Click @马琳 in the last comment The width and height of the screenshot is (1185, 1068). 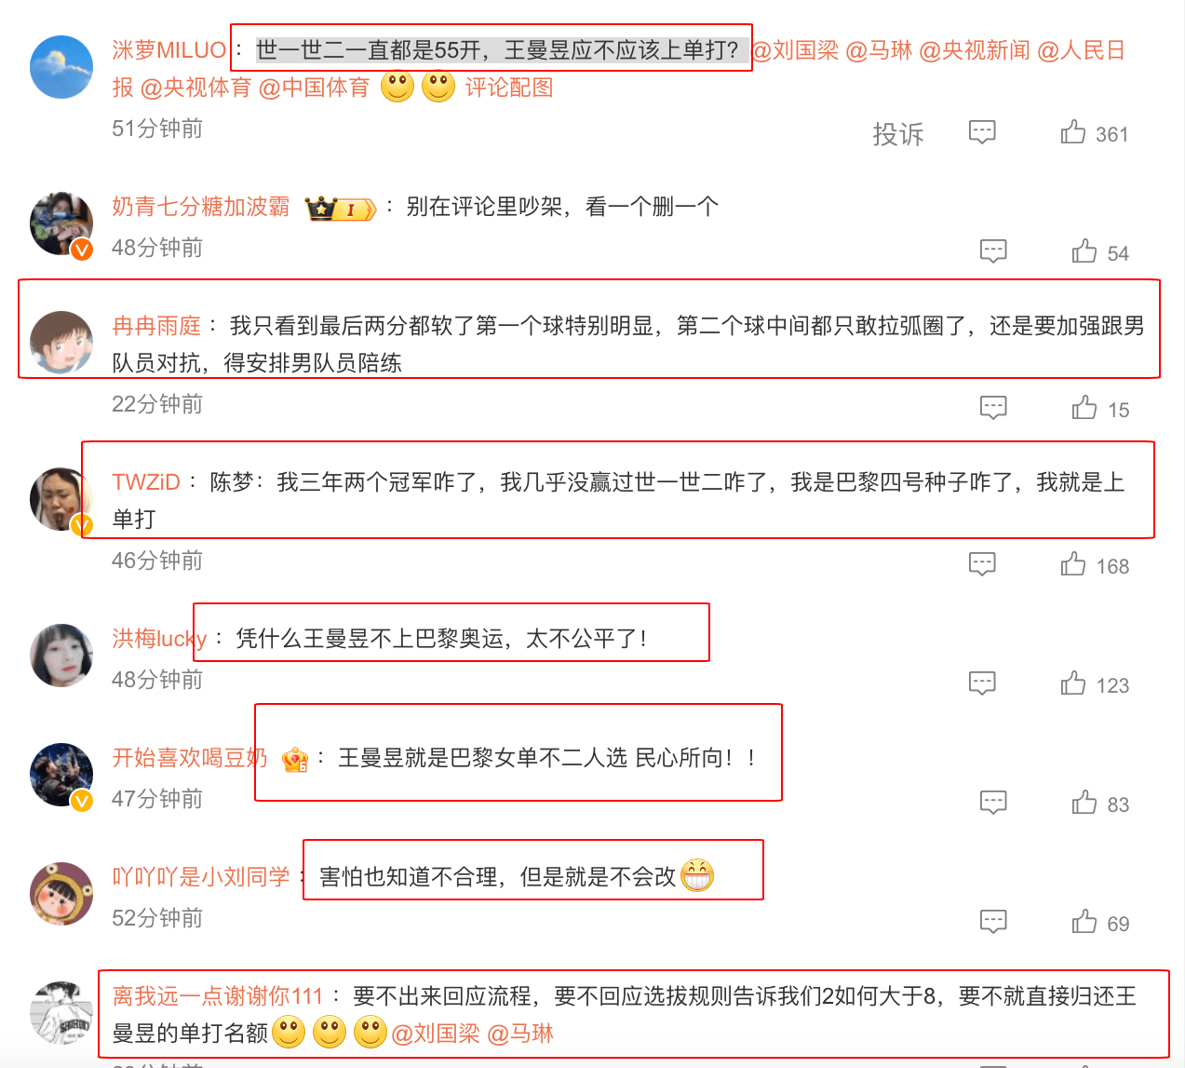520,1034
